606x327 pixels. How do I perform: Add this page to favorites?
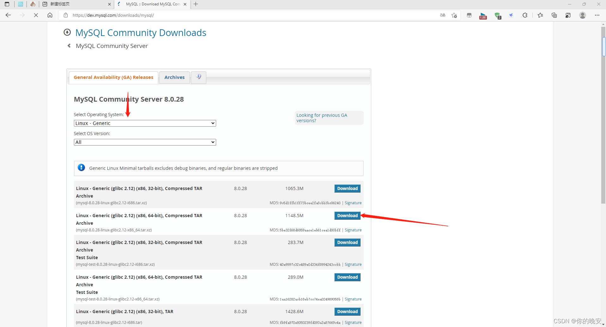click(x=454, y=15)
